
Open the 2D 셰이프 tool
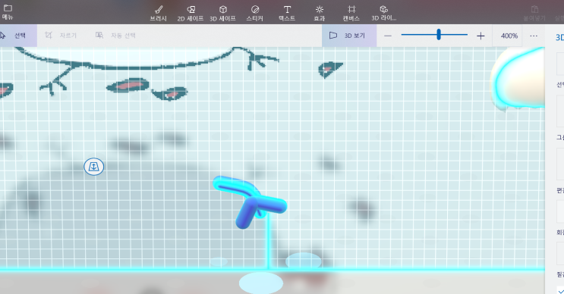[x=191, y=13]
